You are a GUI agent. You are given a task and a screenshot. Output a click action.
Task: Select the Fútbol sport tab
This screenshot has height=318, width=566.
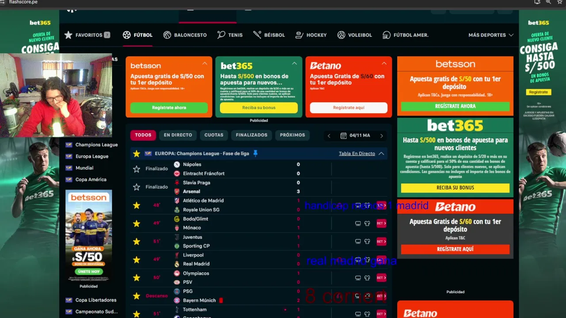click(x=138, y=35)
